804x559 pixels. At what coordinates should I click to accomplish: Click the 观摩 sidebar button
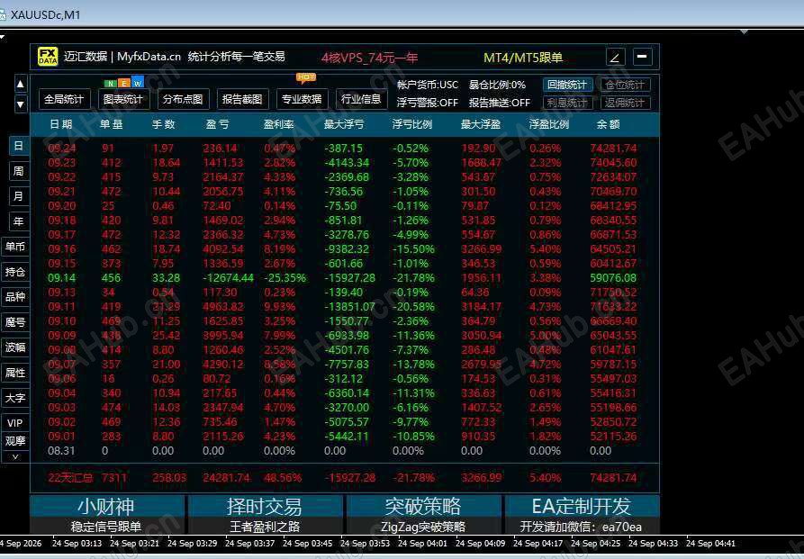15,440
